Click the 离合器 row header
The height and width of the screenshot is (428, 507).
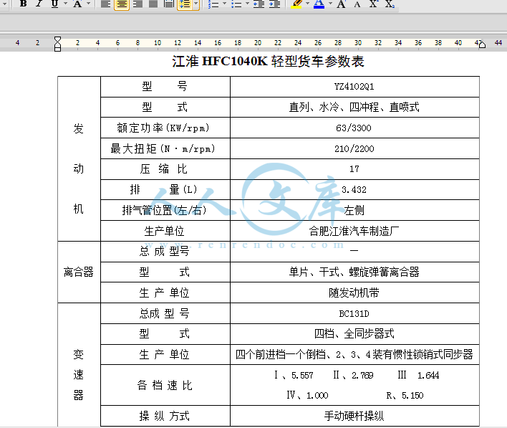click(79, 272)
